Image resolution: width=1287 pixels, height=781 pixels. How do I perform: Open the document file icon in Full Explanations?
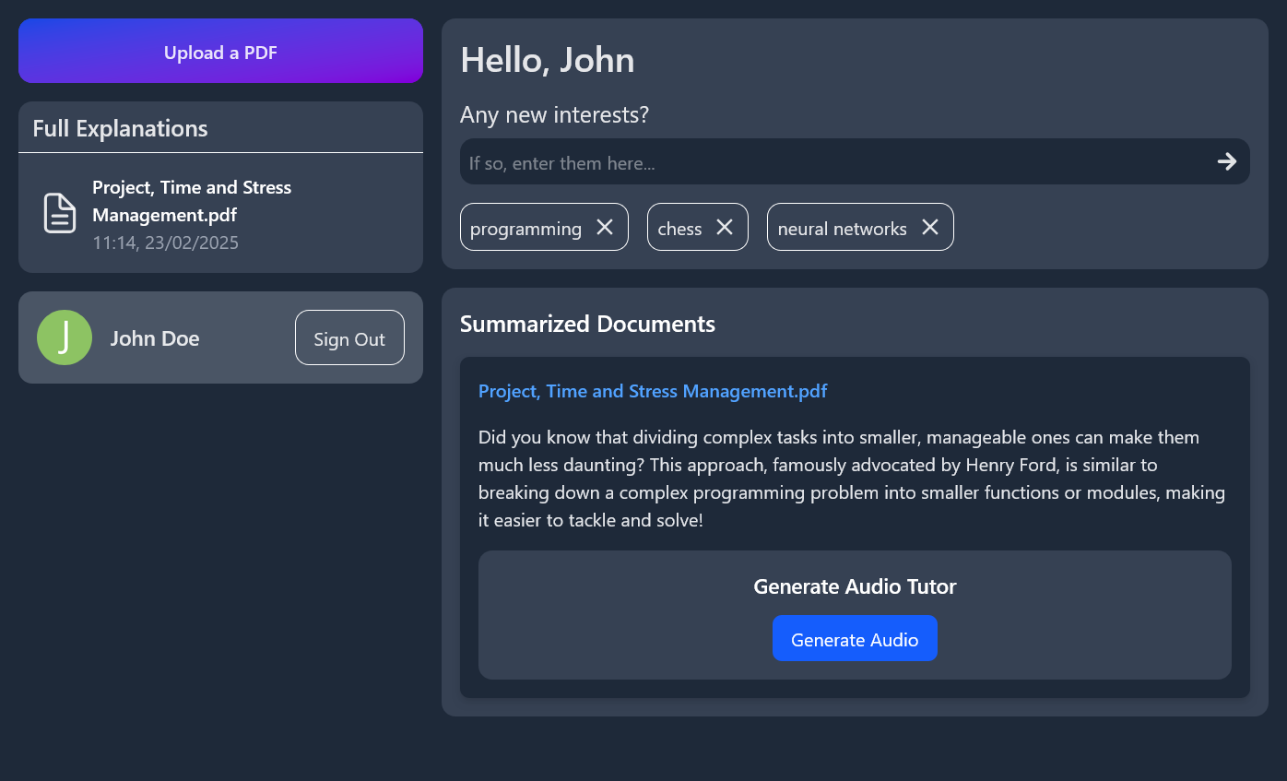point(60,214)
